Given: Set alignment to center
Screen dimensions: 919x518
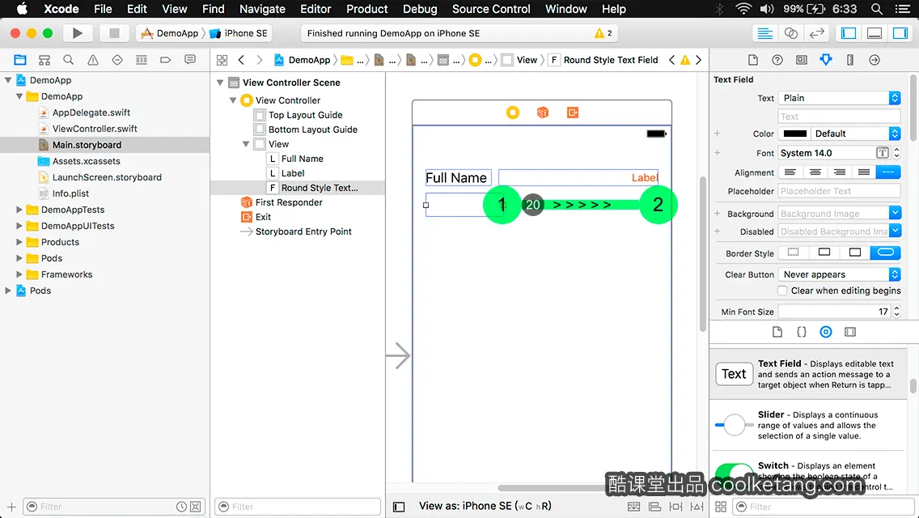Looking at the screenshot, I should click(815, 172).
